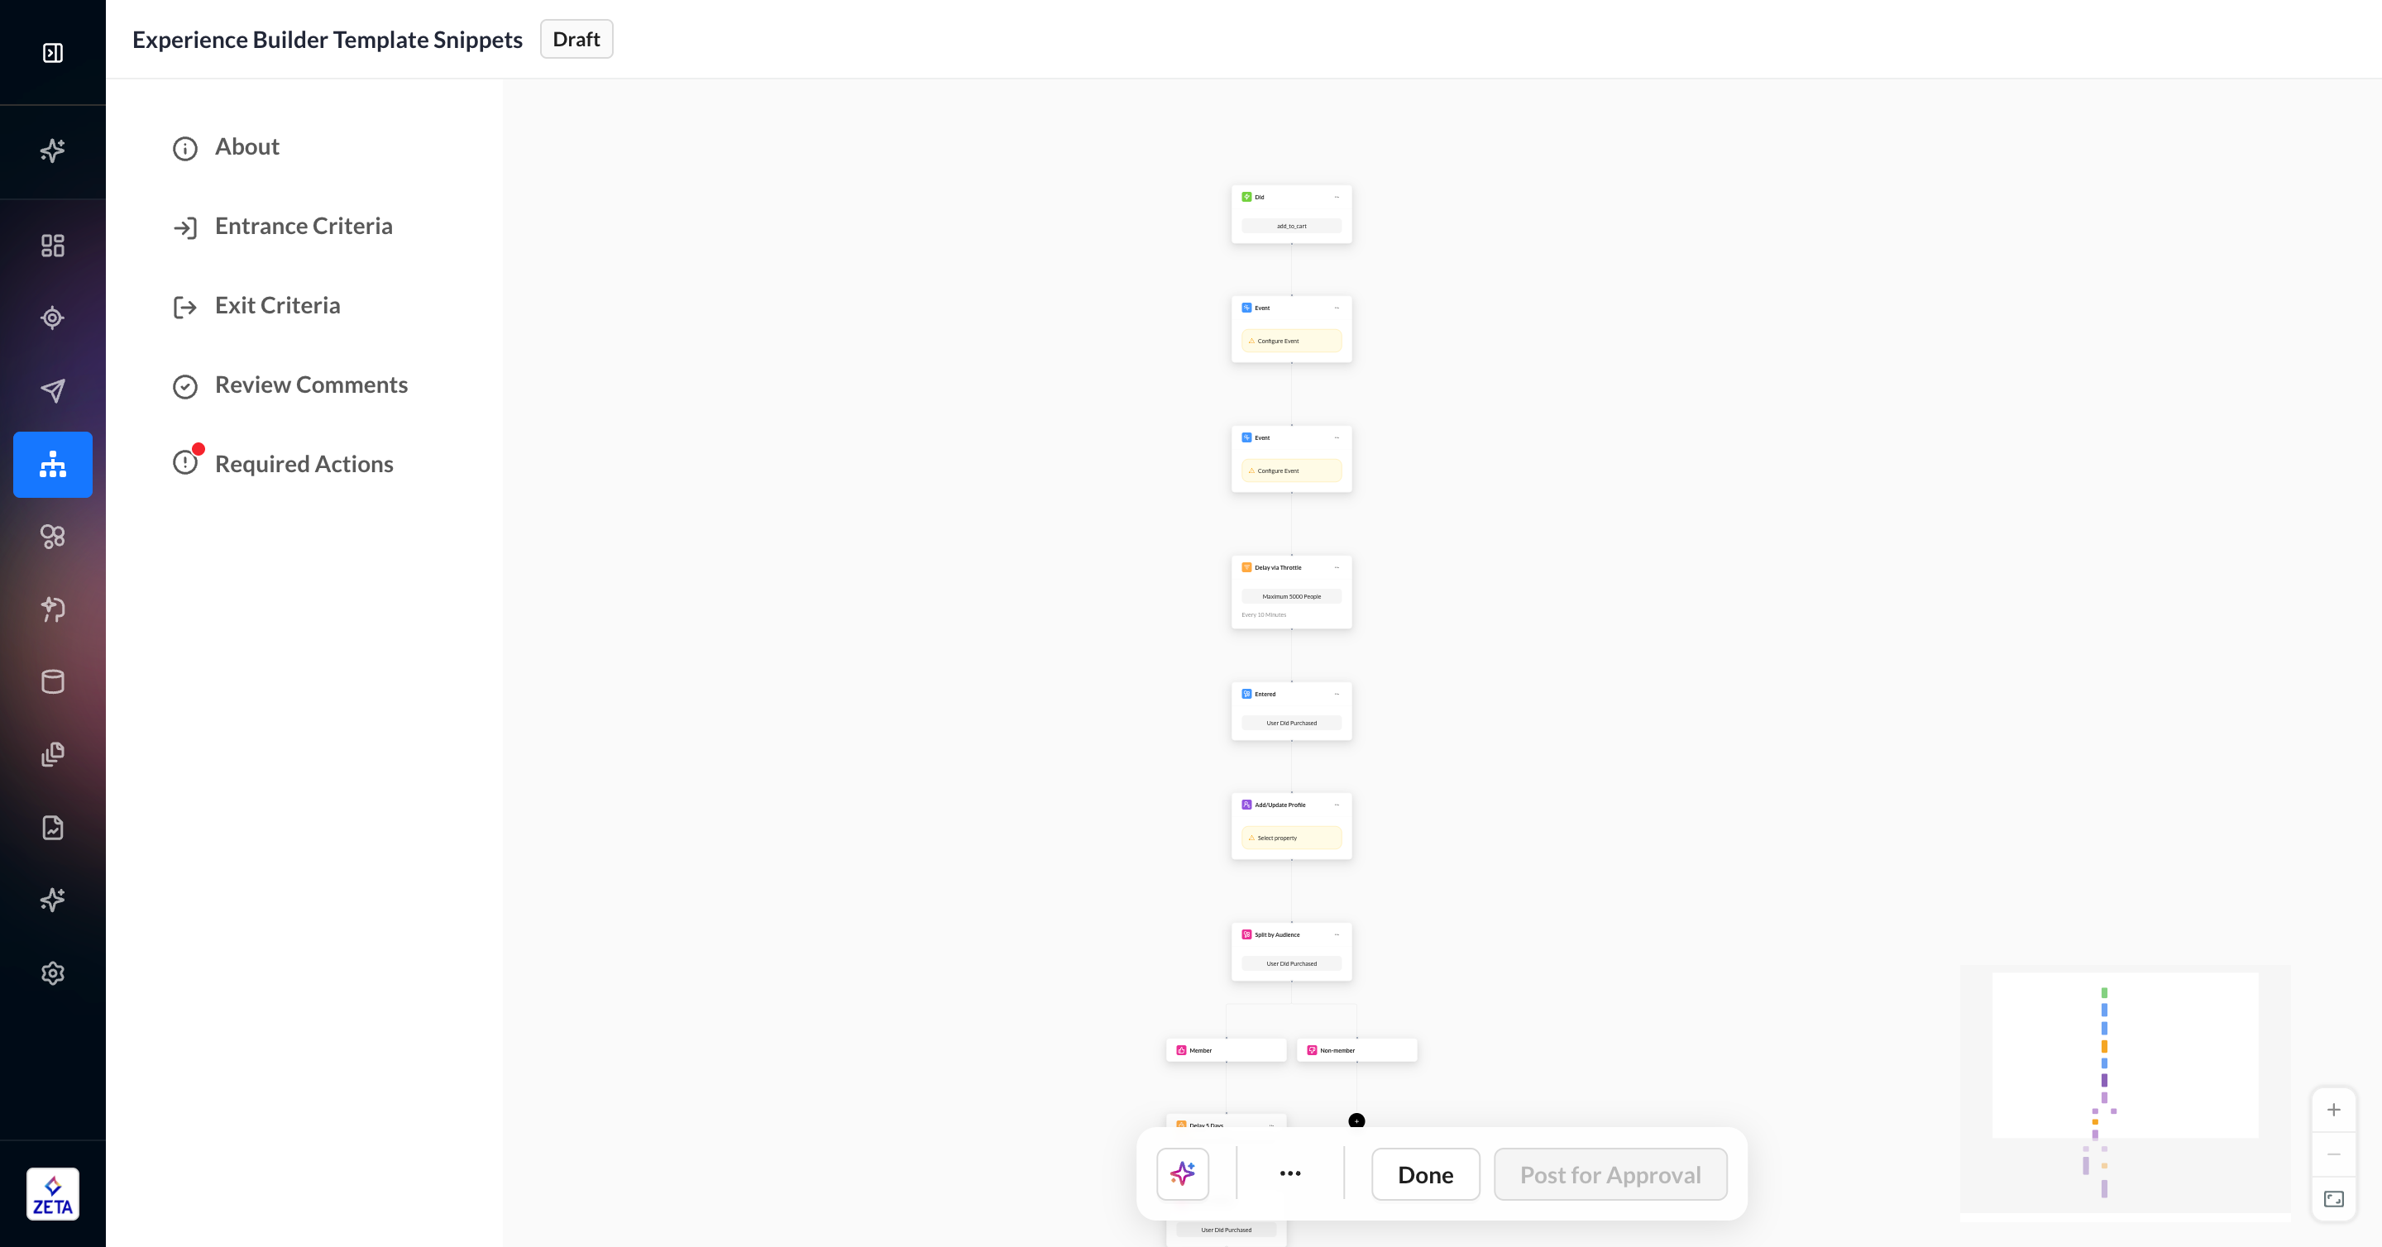The height and width of the screenshot is (1247, 2382).
Task: Click the report chart document icon
Action: [53, 827]
